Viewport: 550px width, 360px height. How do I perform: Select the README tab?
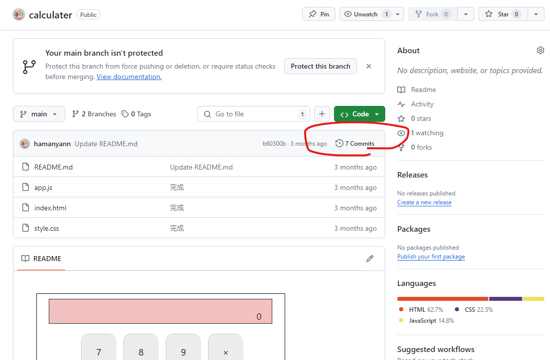[41, 259]
